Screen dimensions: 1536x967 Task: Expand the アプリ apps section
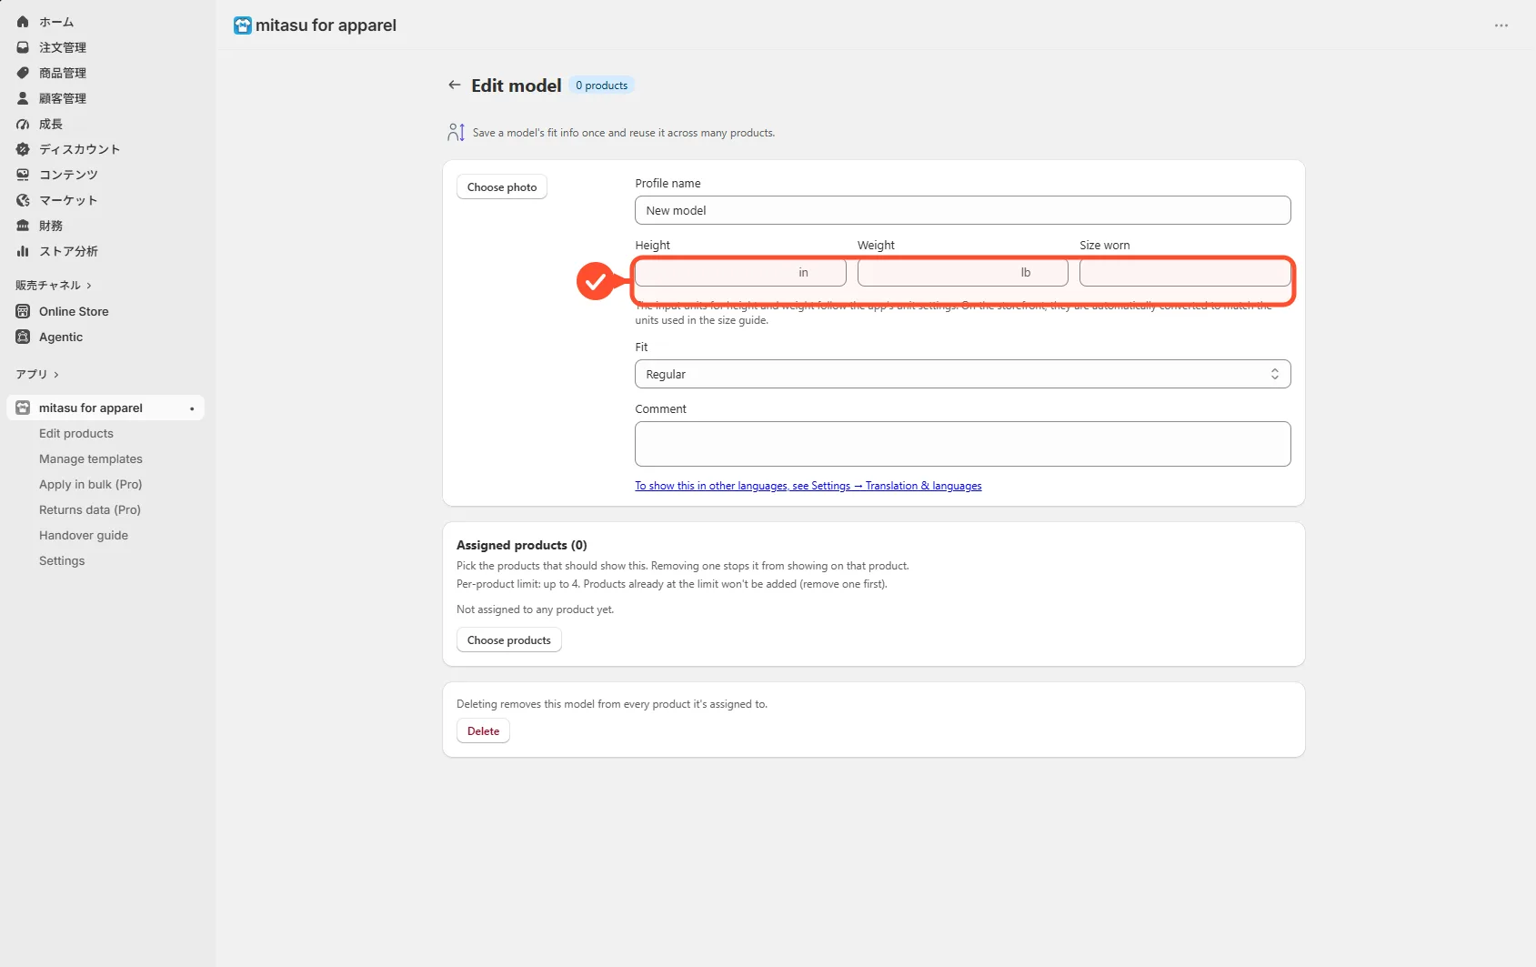(x=37, y=374)
